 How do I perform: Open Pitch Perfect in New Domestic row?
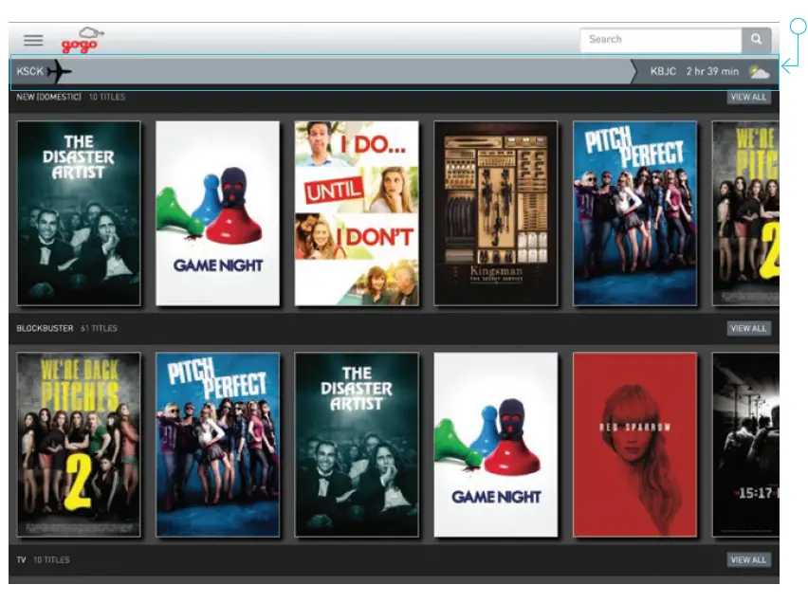point(634,213)
